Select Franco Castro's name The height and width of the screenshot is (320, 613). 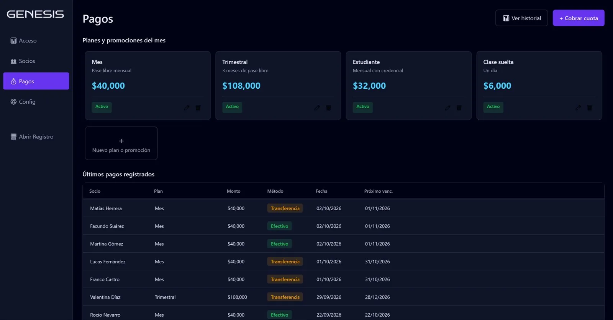click(105, 279)
